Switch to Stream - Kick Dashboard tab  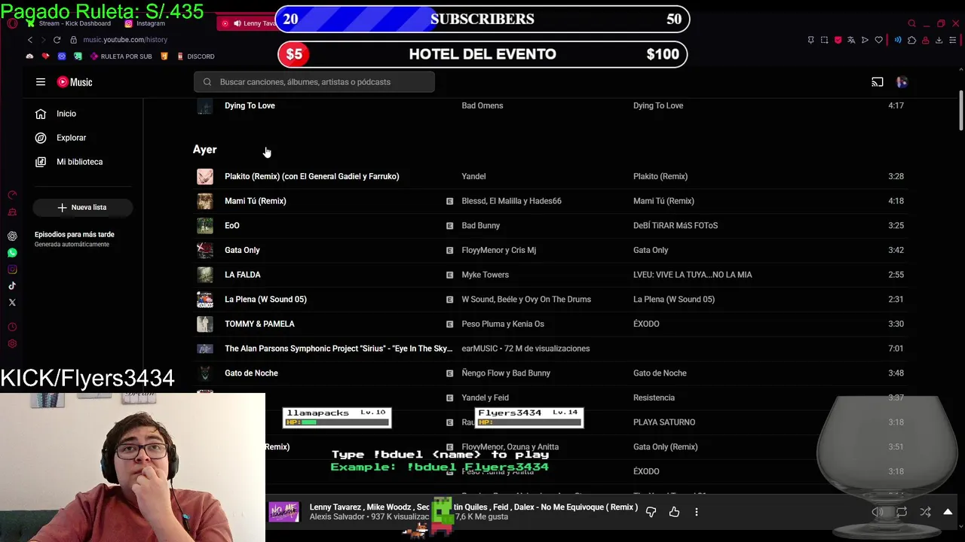tap(69, 23)
